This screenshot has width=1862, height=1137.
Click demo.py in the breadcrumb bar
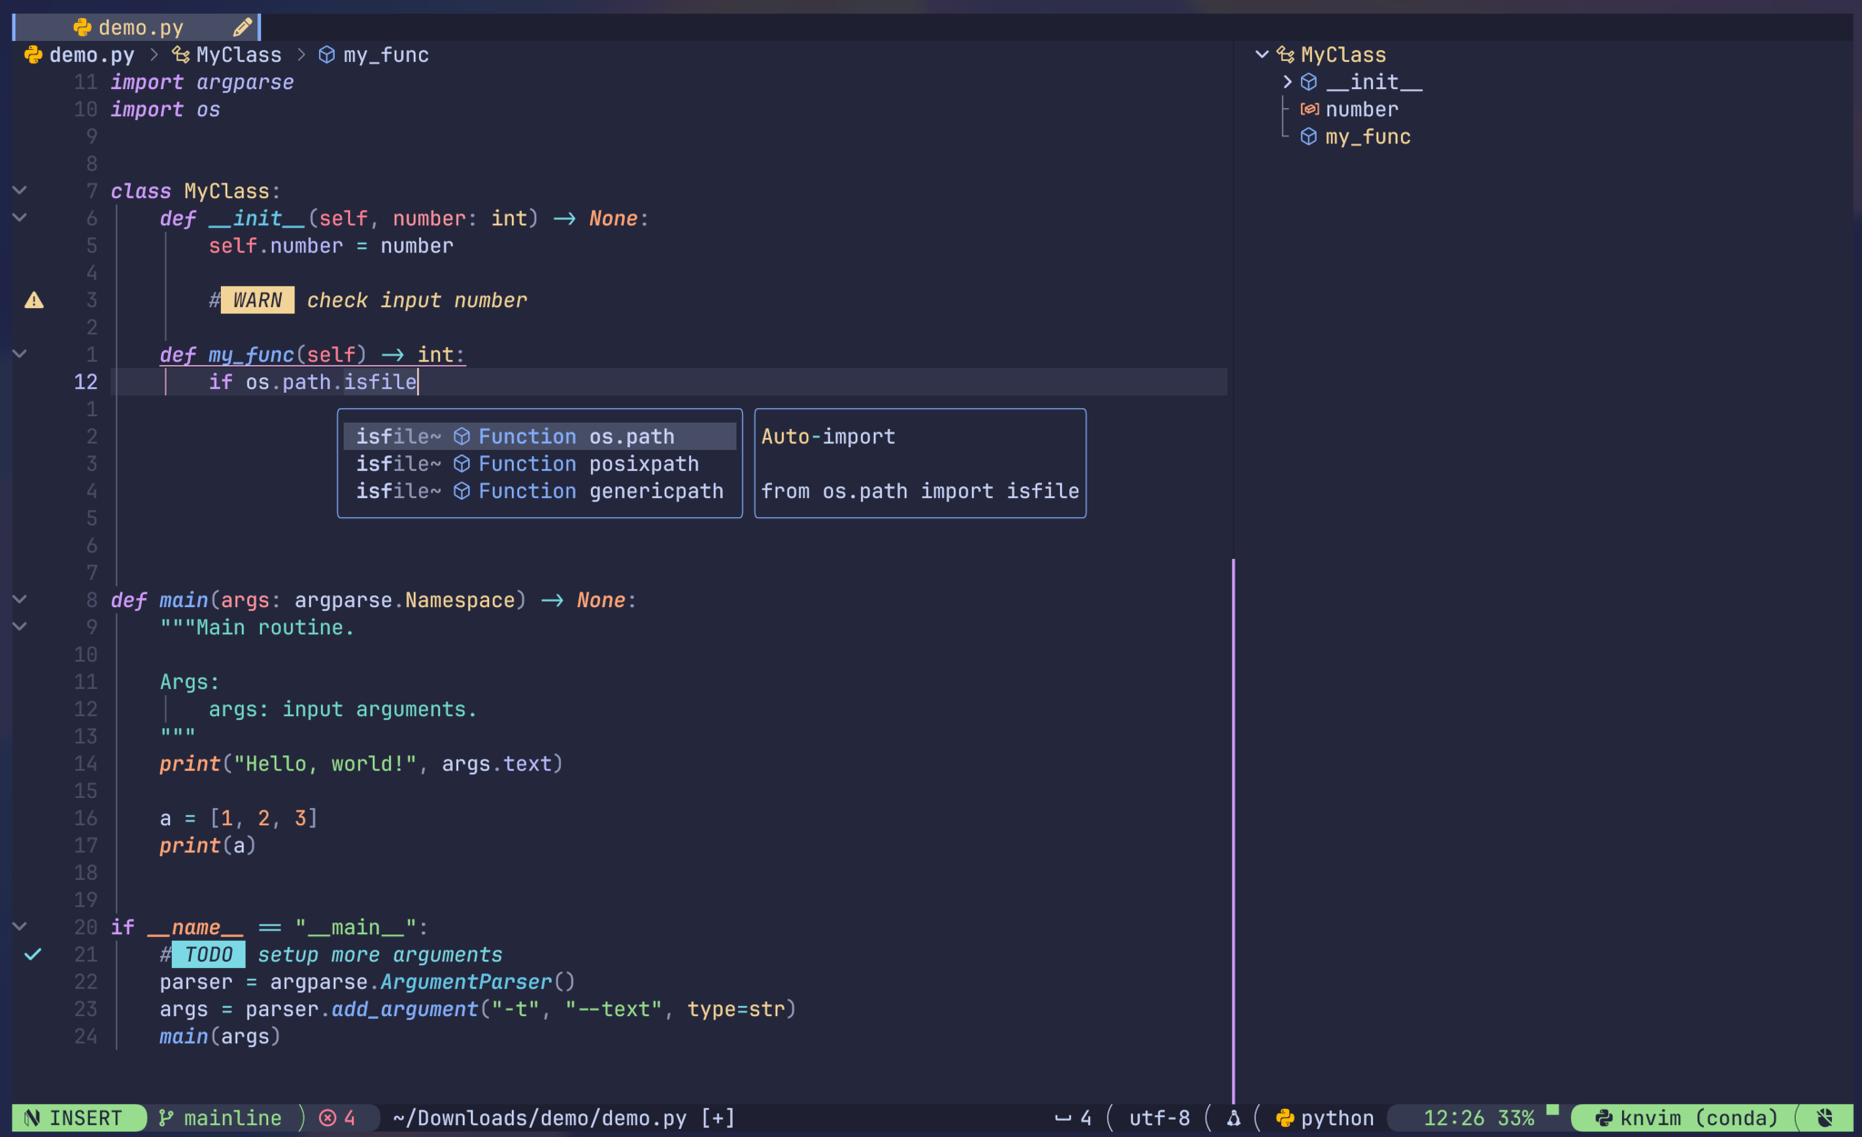click(92, 55)
